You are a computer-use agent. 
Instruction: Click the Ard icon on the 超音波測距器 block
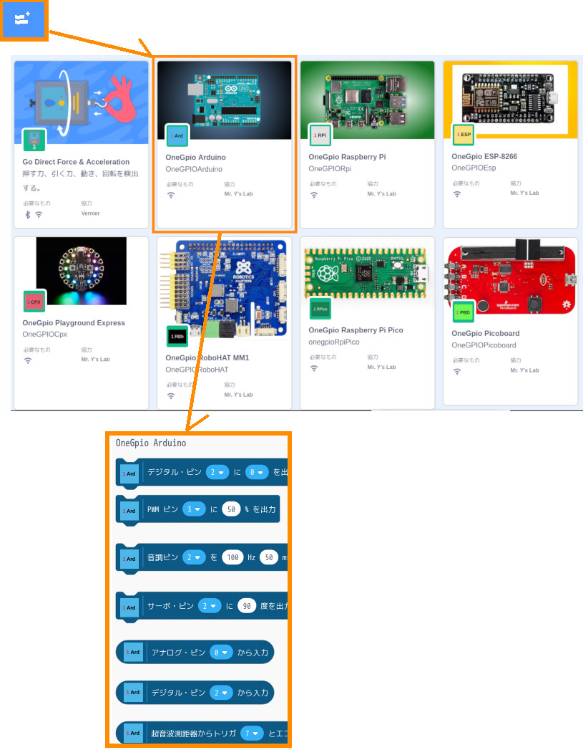click(133, 733)
